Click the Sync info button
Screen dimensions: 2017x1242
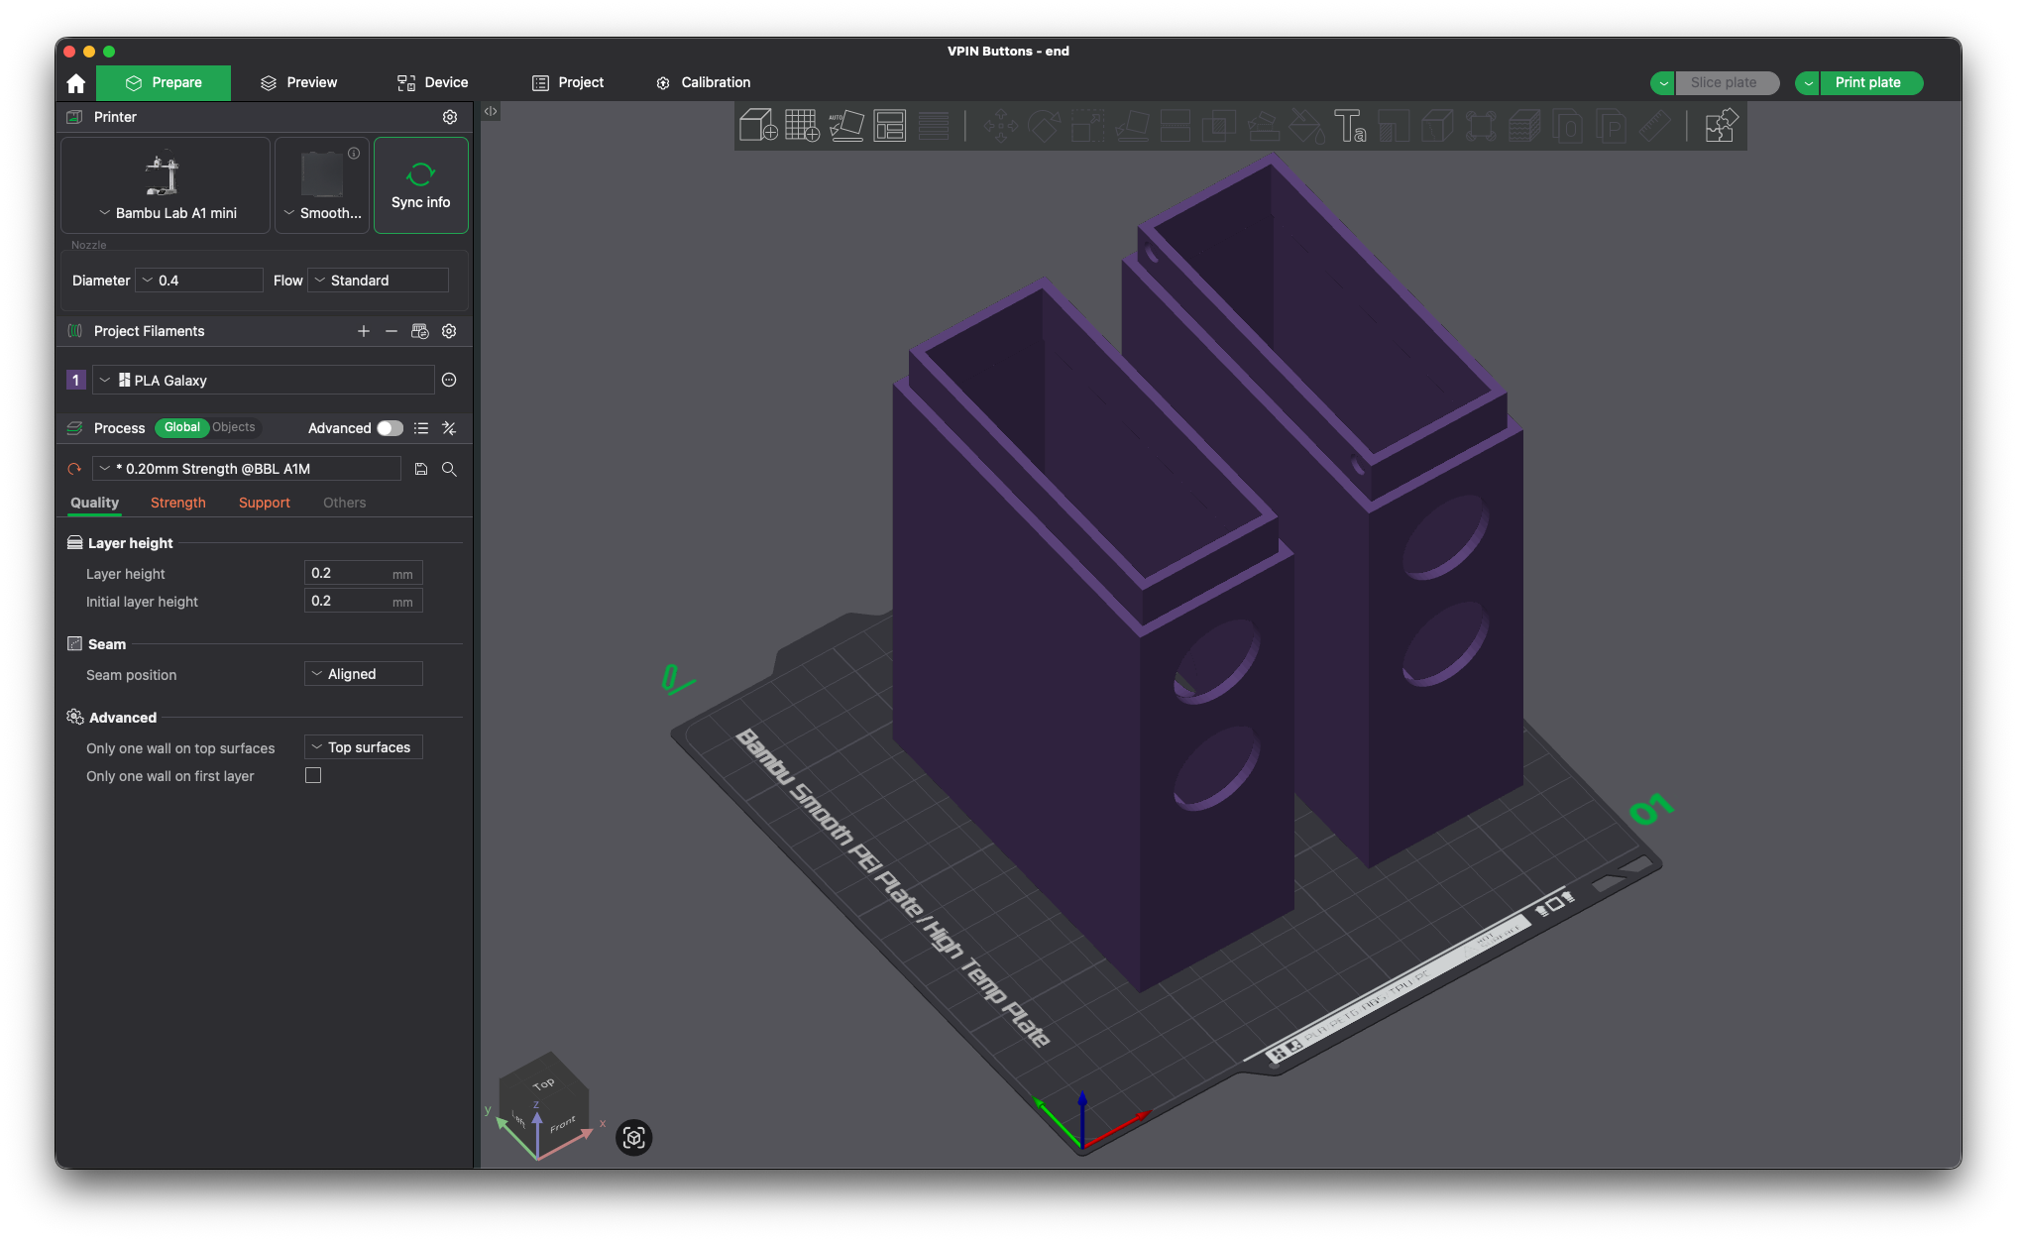[x=420, y=185]
